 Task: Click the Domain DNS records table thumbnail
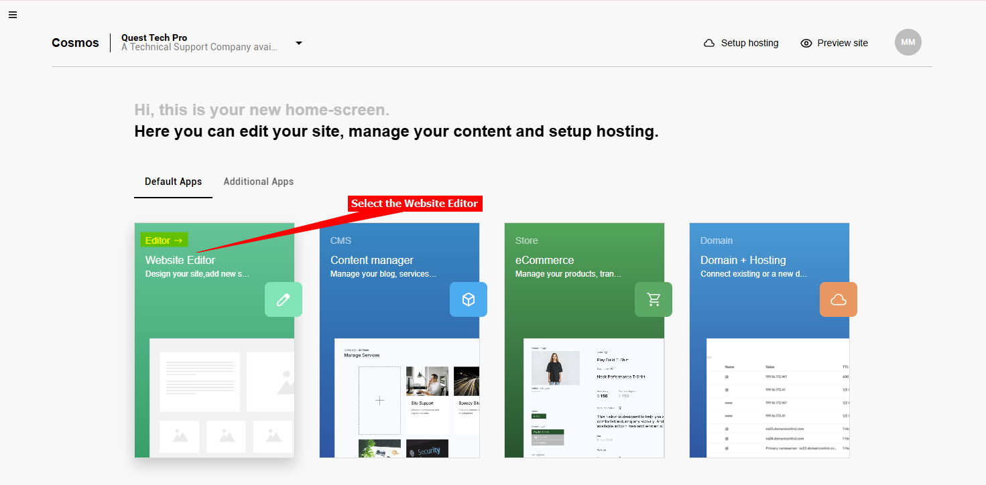pos(778,398)
